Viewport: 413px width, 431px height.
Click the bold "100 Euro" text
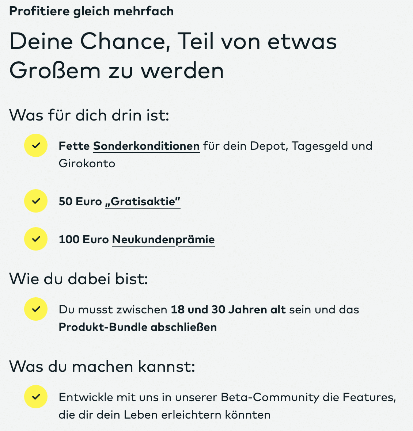84,239
